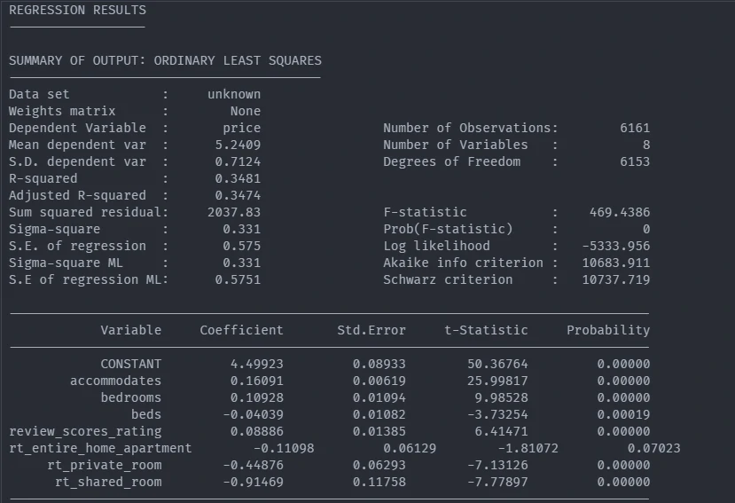Image resolution: width=735 pixels, height=503 pixels.
Task: Click the rt_entire_home_apartment std error 0.06129
Action: pyautogui.click(x=410, y=449)
